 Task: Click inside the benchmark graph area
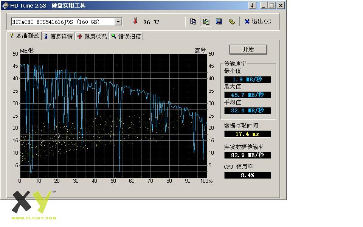(114, 116)
